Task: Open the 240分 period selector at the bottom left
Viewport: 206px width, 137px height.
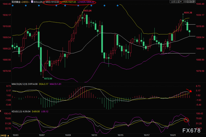Action: click(4, 136)
